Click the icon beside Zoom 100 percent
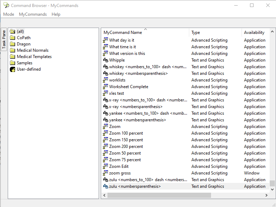276x207 pixels. (x=105, y=133)
